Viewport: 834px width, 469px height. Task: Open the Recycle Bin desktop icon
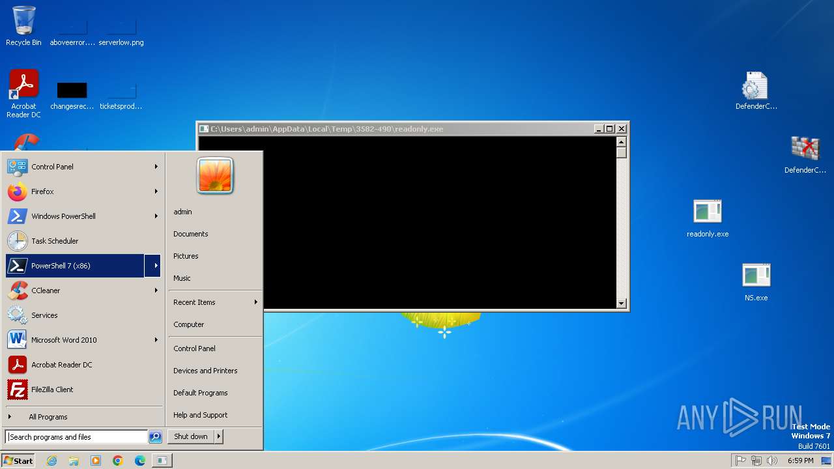(23, 26)
